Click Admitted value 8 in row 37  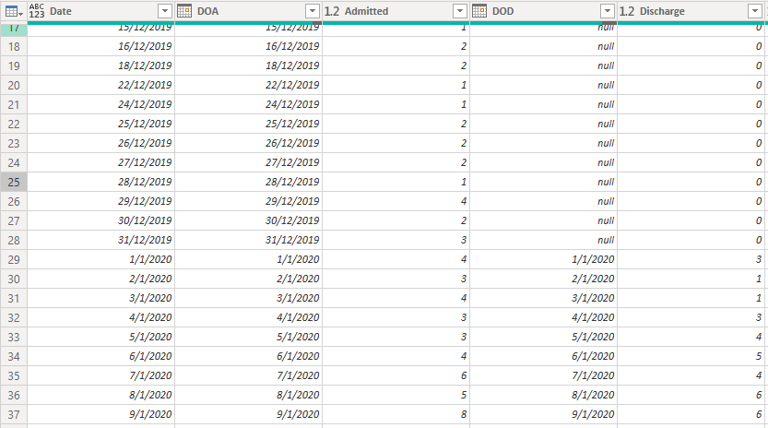coord(396,414)
